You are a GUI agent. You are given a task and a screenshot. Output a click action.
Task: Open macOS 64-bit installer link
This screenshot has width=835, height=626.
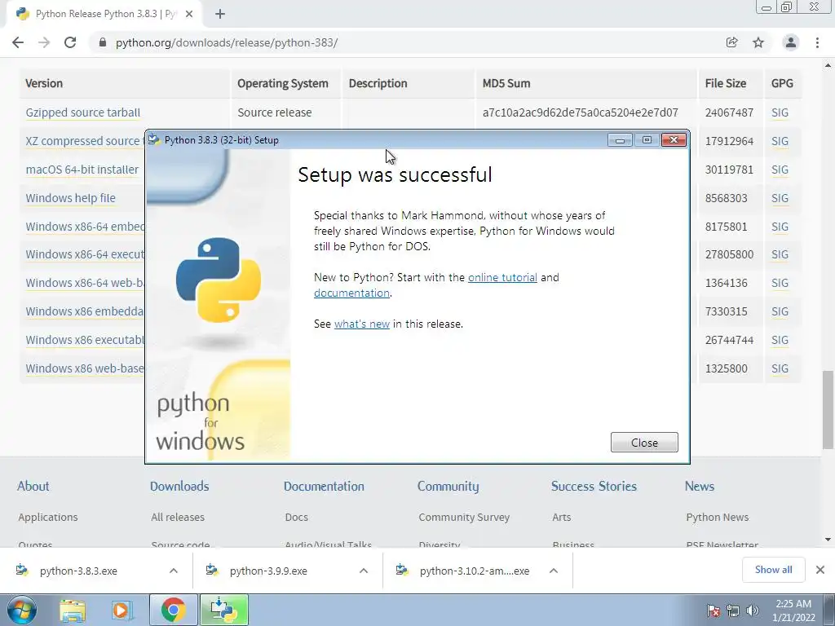tap(82, 170)
